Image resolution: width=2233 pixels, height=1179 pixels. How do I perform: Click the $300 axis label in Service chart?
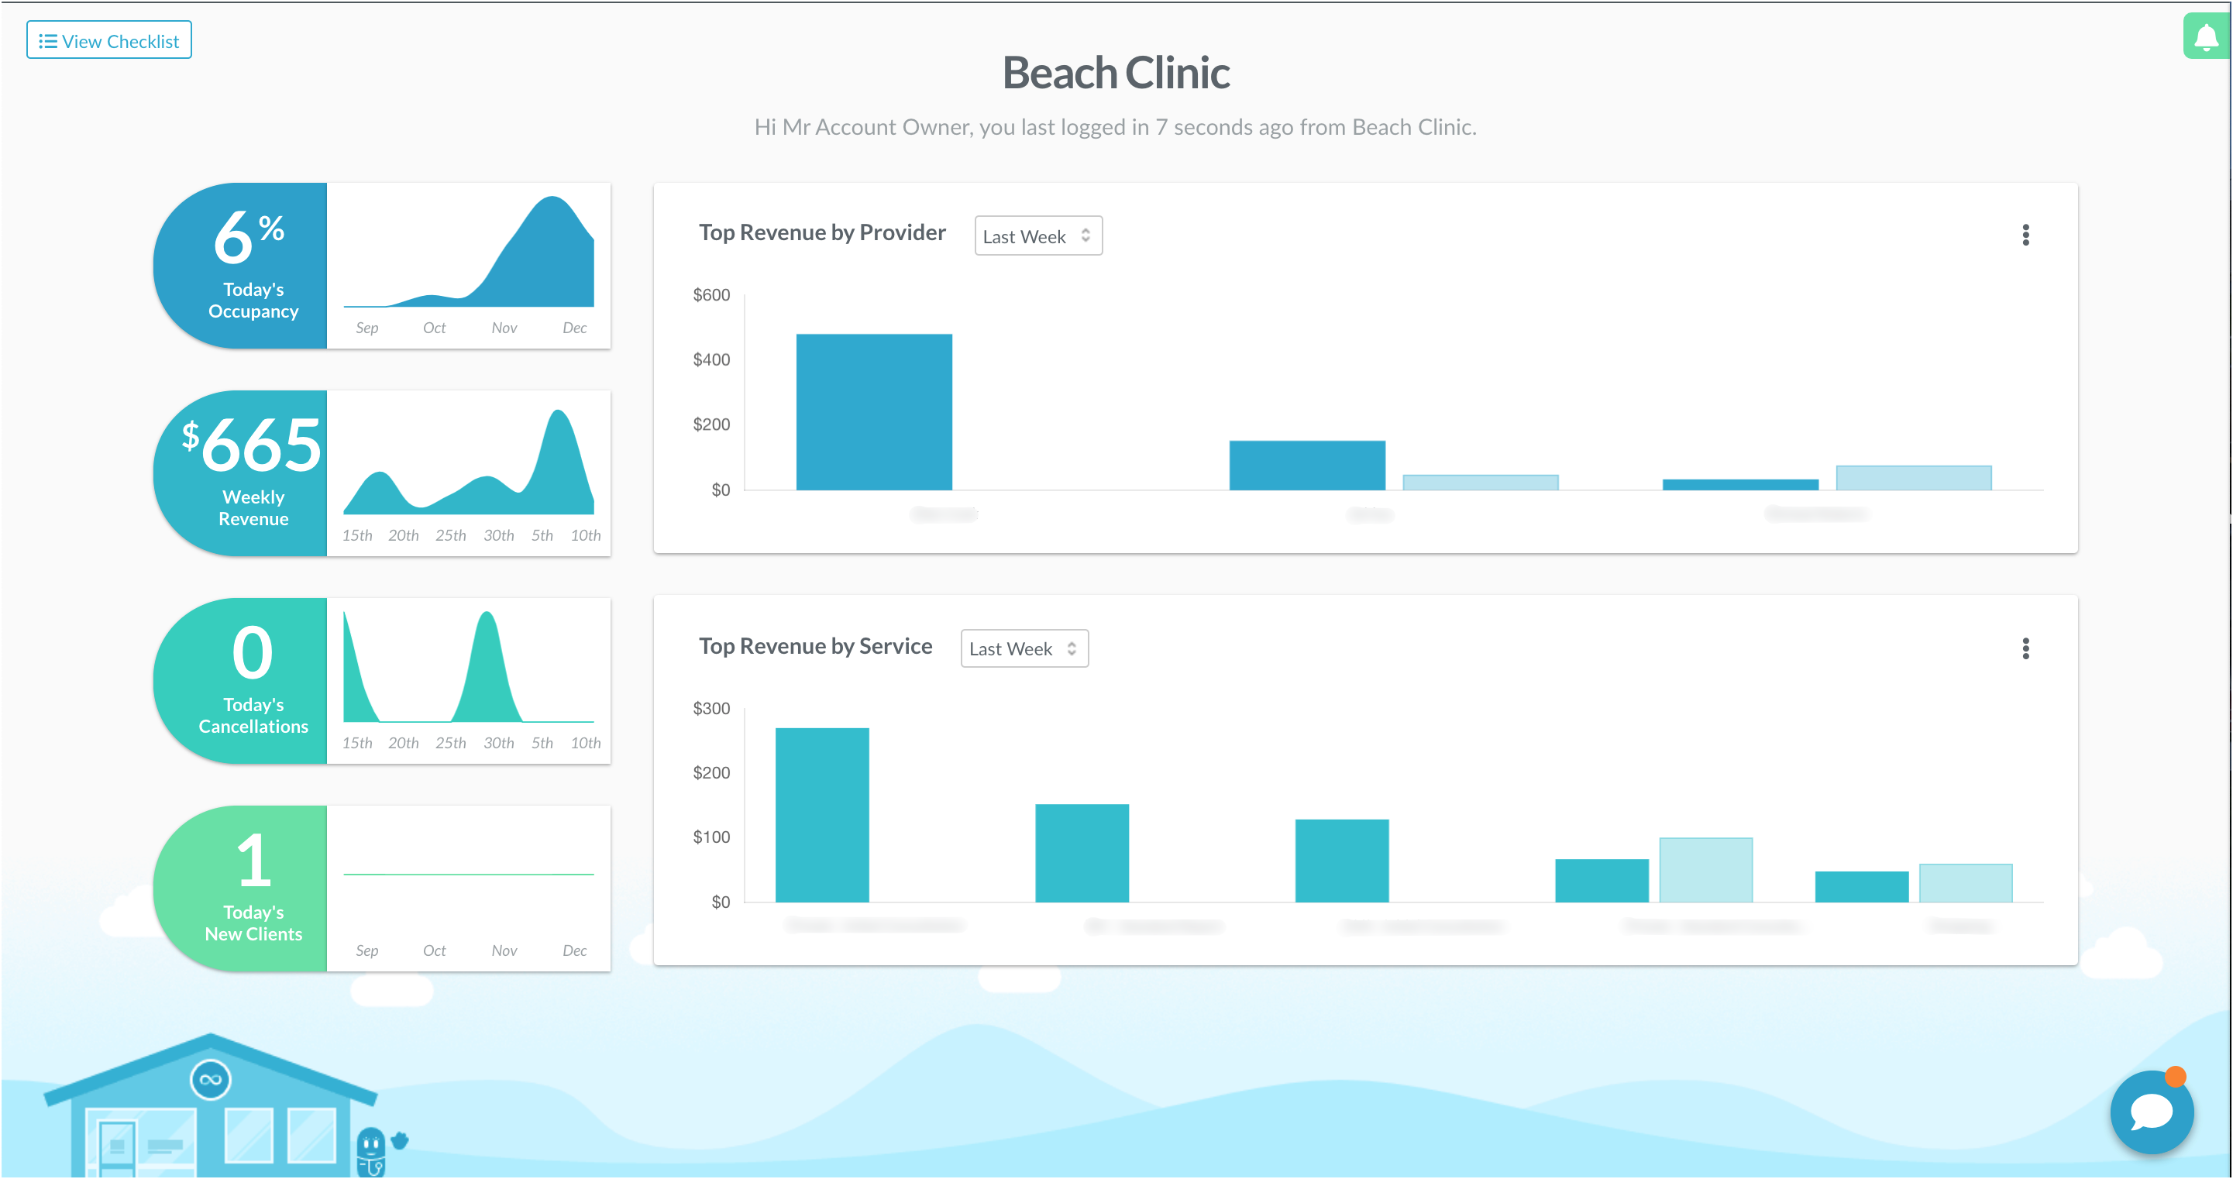712,708
